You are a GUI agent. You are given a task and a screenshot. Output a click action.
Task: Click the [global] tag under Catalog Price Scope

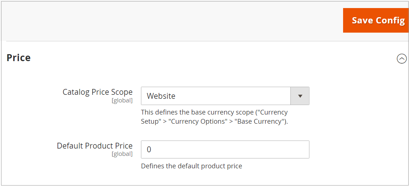coord(122,100)
